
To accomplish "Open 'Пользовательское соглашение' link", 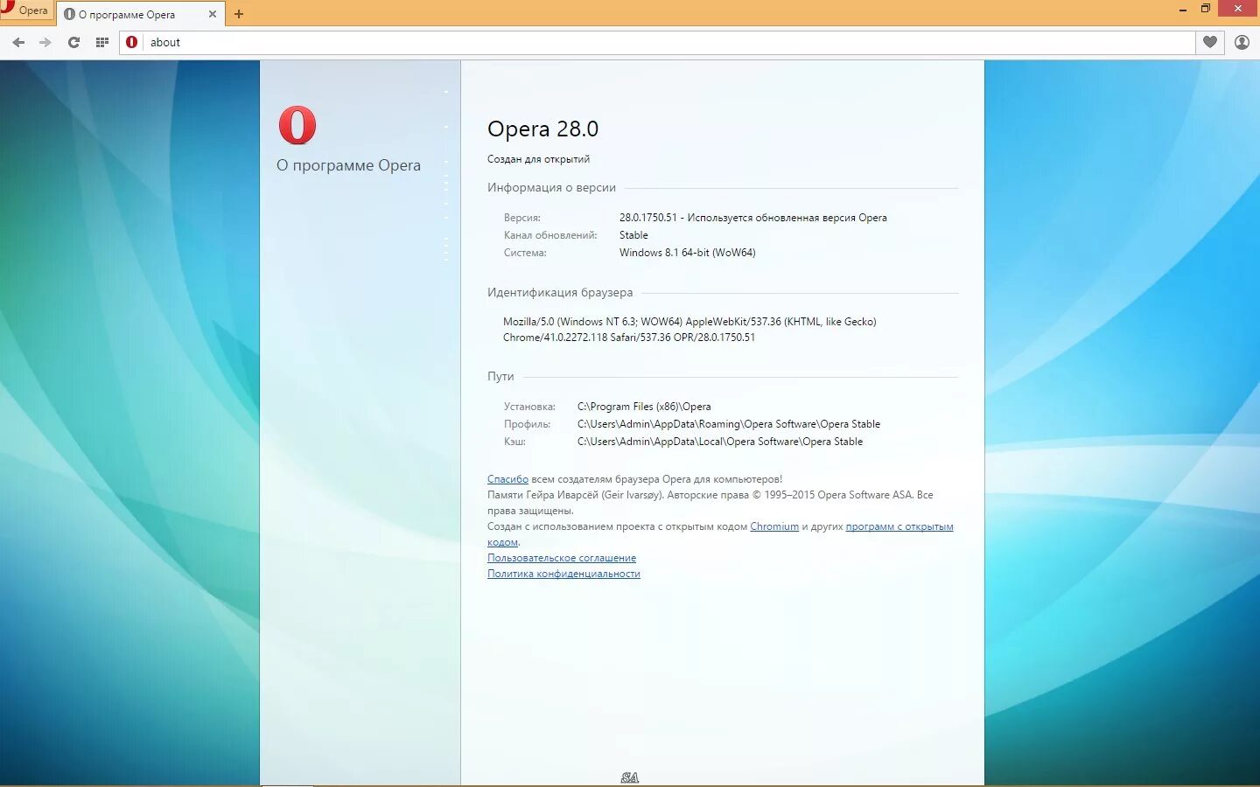I will click(562, 558).
